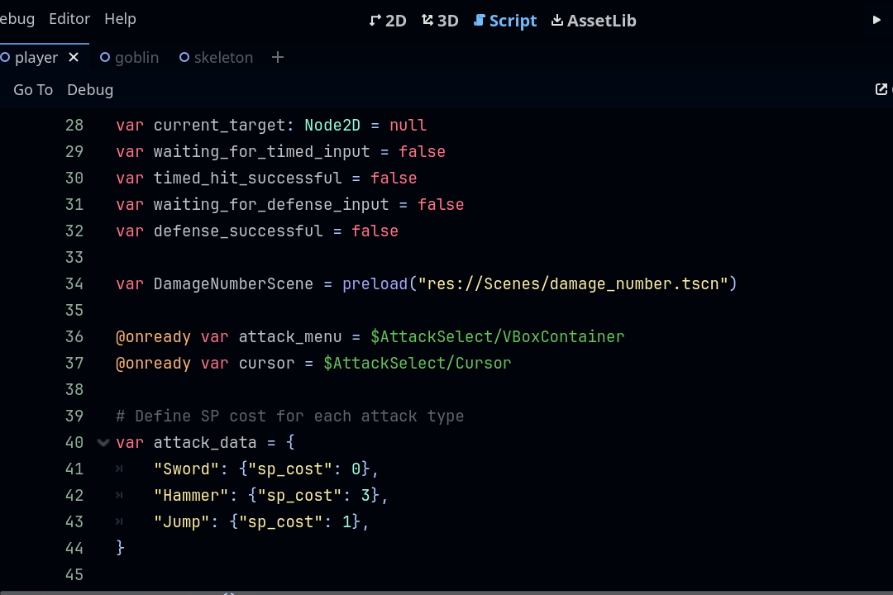The width and height of the screenshot is (893, 595).
Task: Select the player scene tab
Action: pyautogui.click(x=36, y=58)
